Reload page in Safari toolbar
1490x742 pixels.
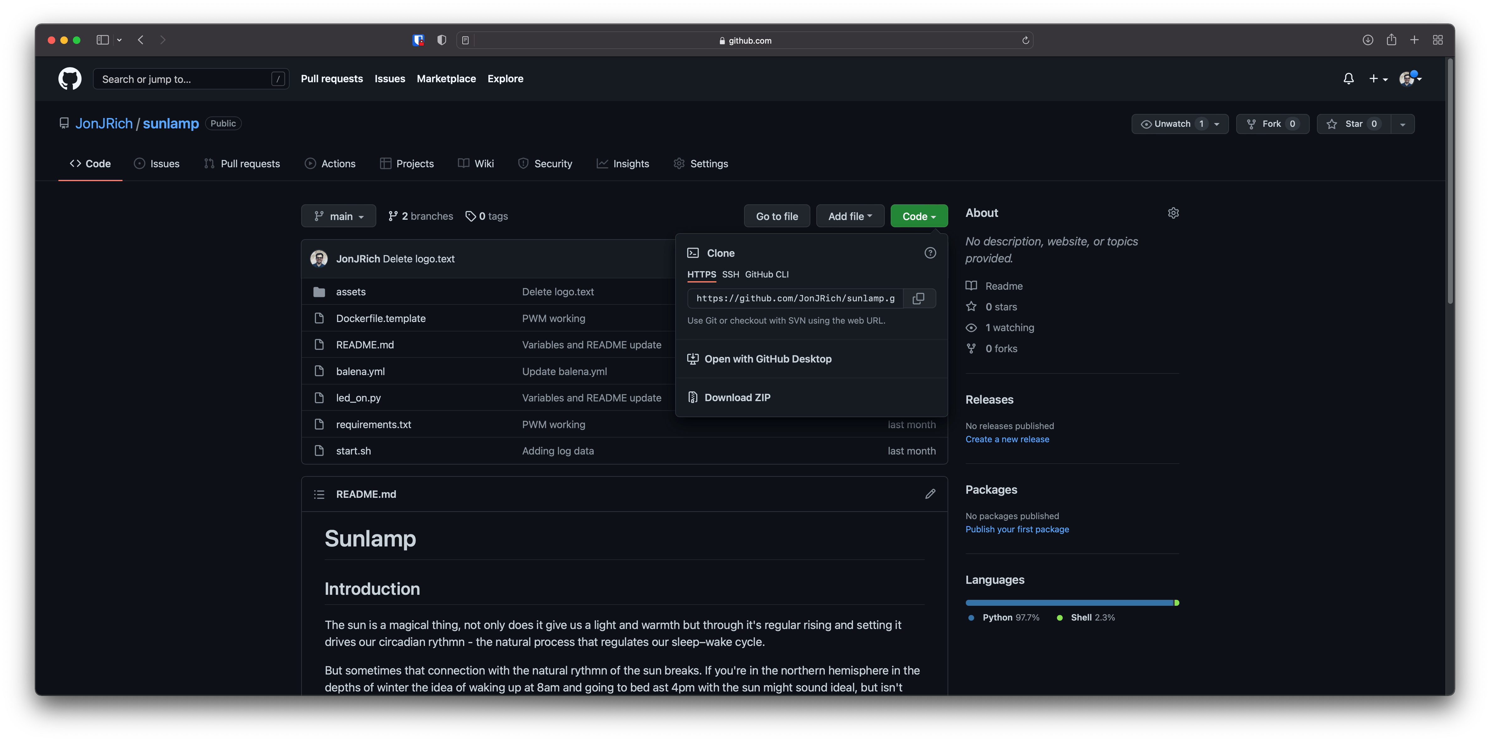point(1025,40)
